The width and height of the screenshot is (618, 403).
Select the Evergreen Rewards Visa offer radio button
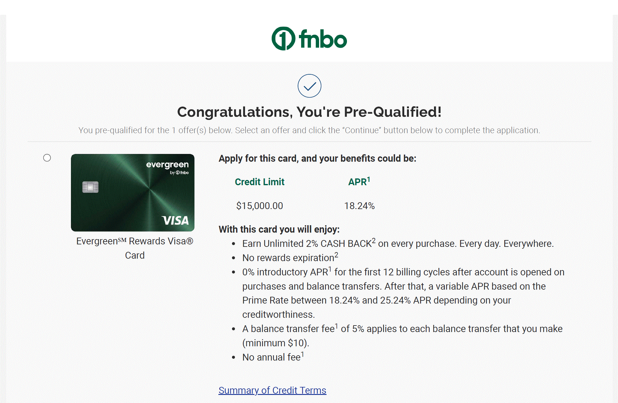tap(47, 158)
